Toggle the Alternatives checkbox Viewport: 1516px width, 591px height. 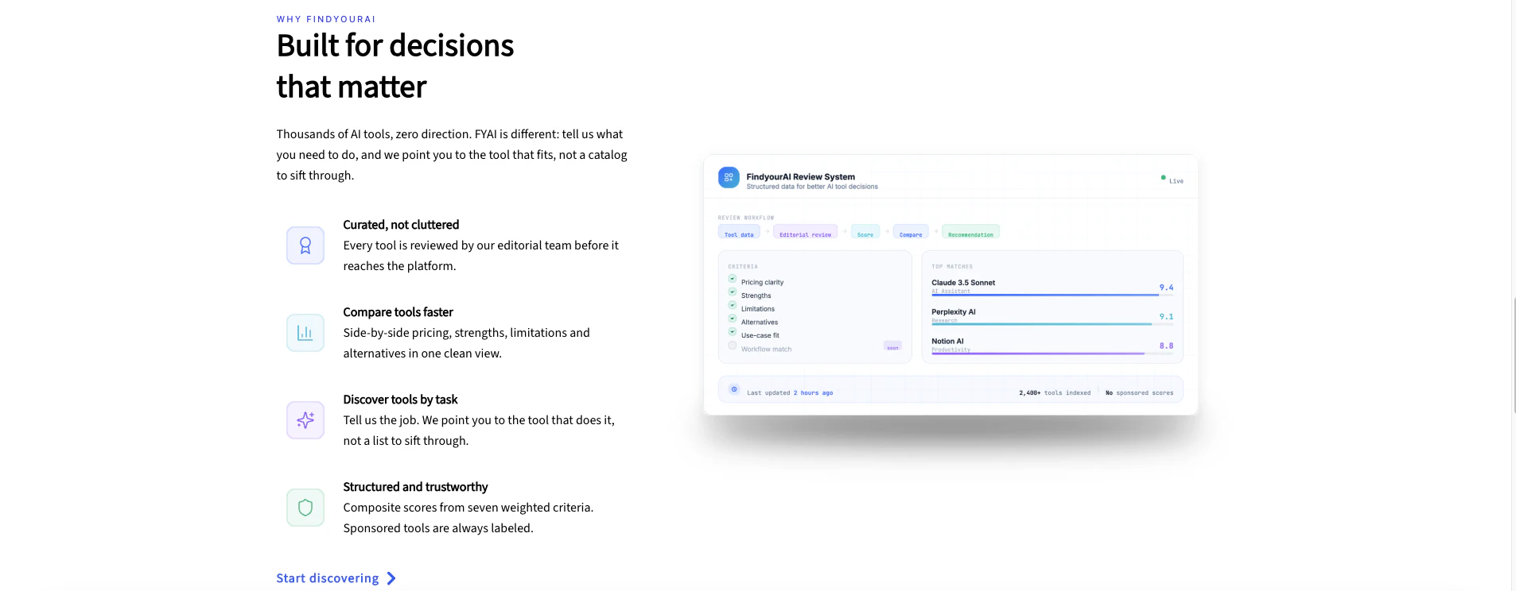733,319
